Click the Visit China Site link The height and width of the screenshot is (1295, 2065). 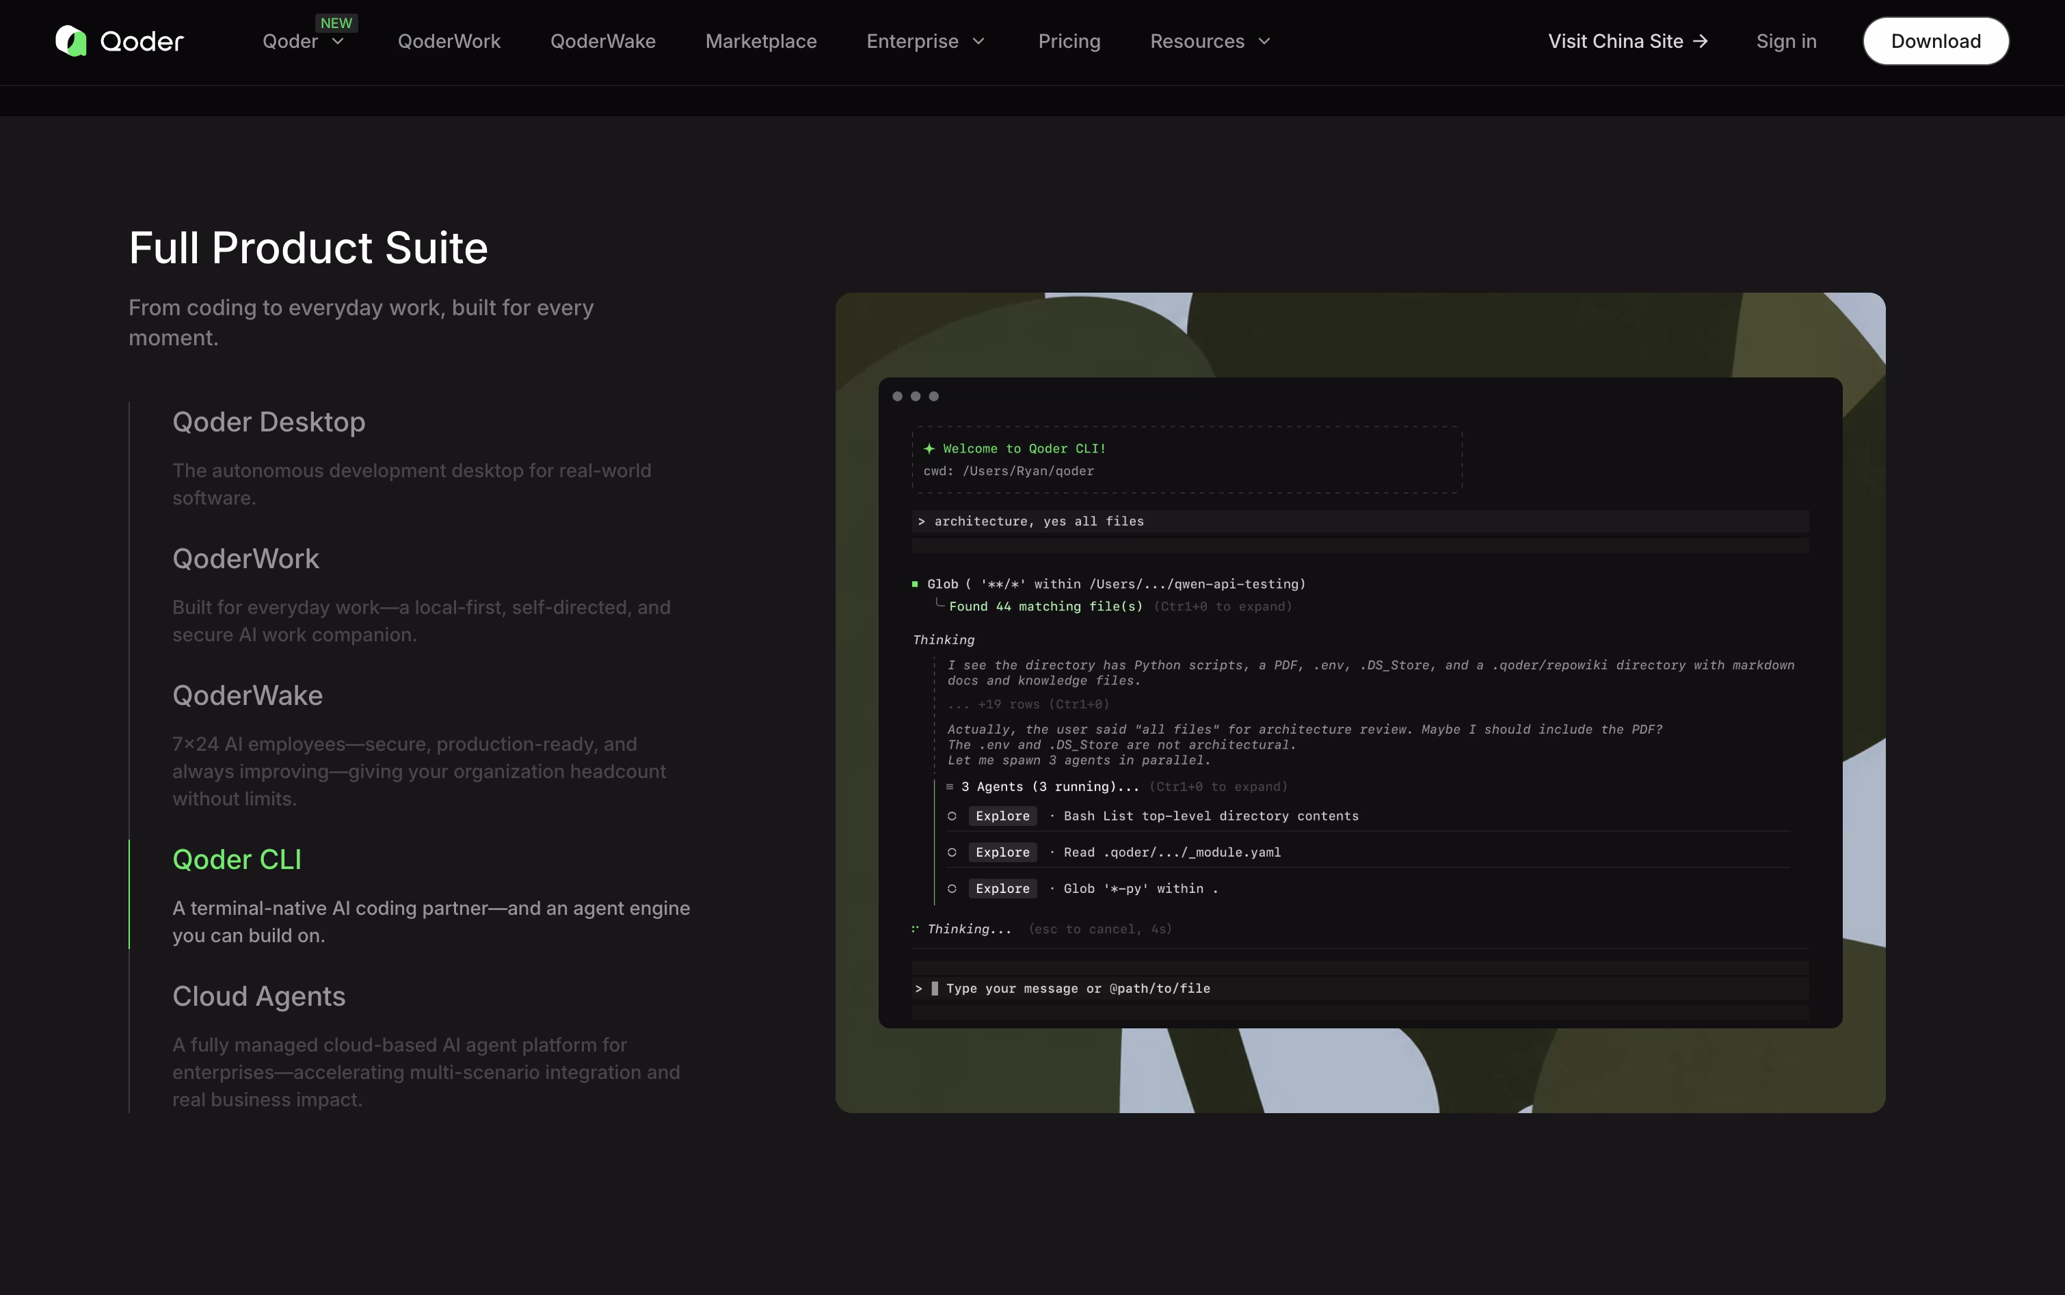(x=1628, y=41)
